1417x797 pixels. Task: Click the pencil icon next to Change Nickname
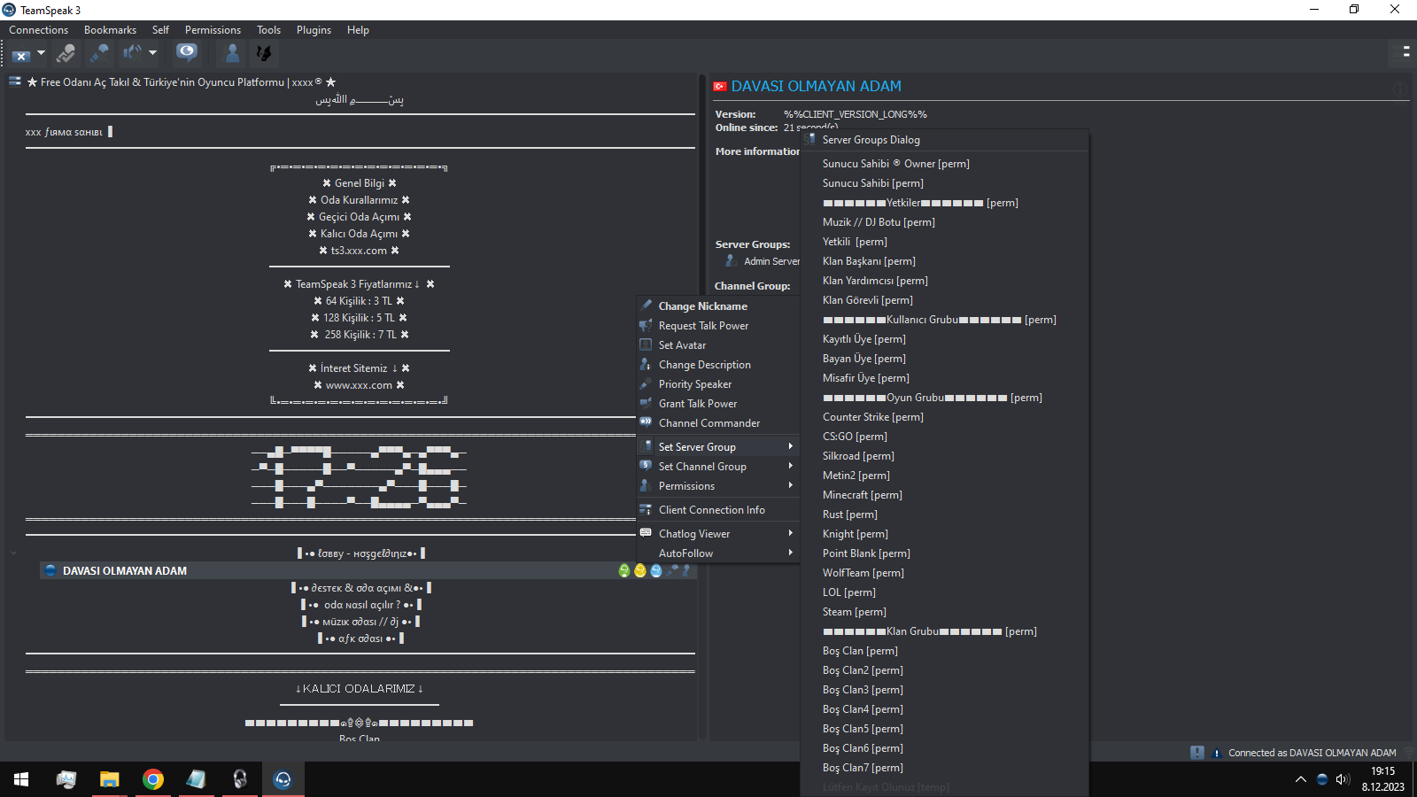point(647,306)
